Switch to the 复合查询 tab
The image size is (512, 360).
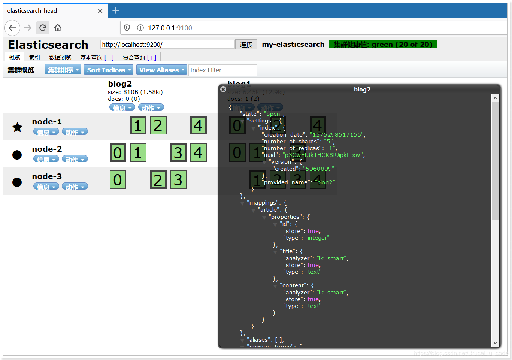point(139,57)
